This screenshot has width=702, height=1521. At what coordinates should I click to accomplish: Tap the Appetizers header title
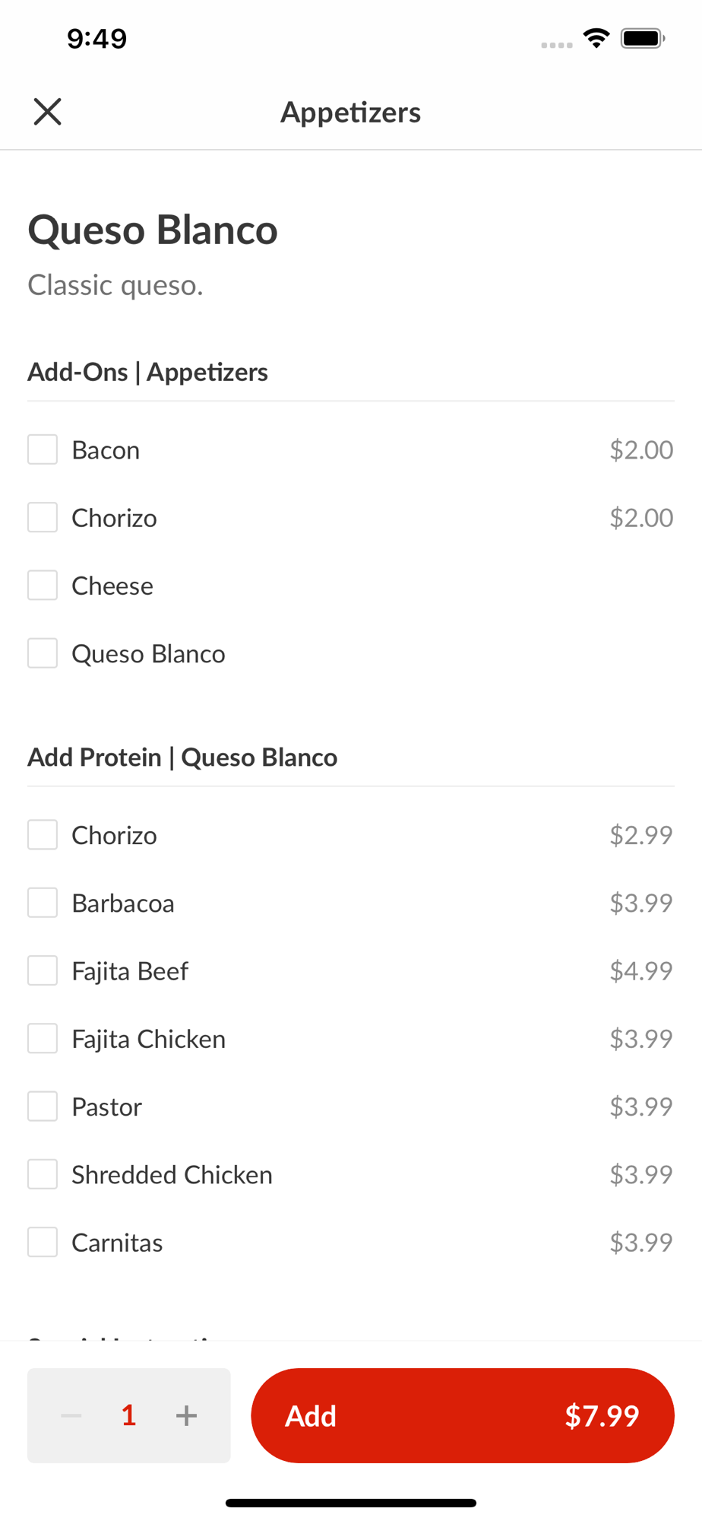[x=350, y=113]
